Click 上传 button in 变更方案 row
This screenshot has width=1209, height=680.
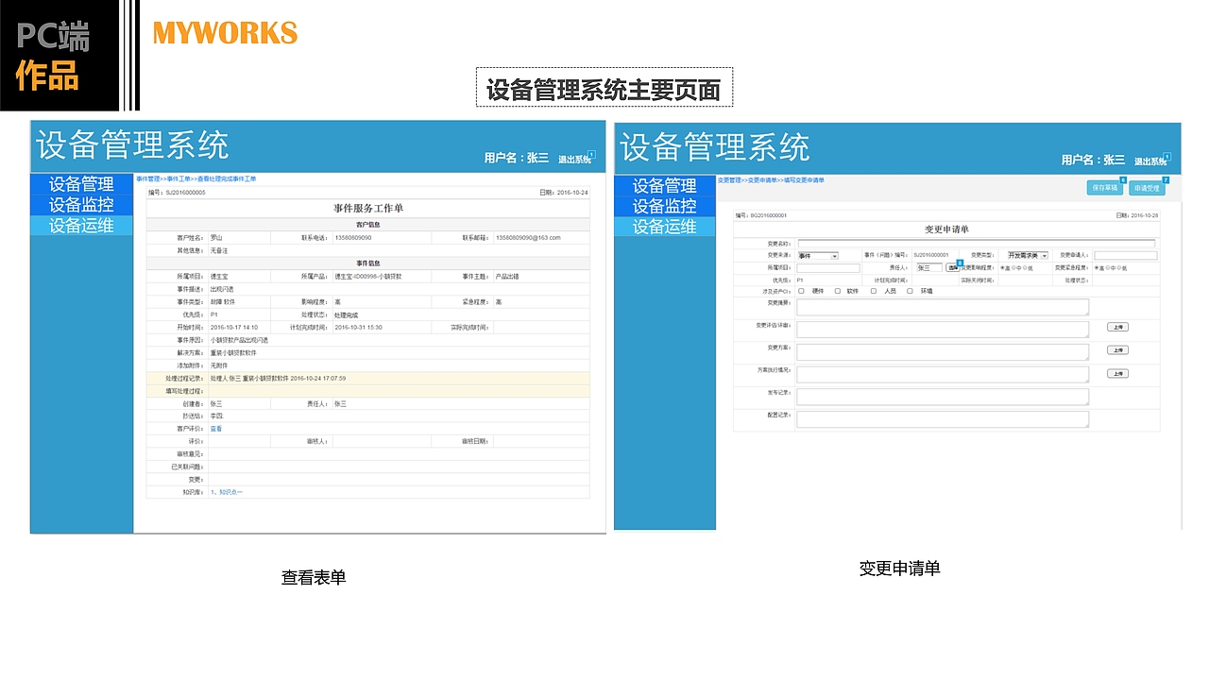(x=1117, y=350)
